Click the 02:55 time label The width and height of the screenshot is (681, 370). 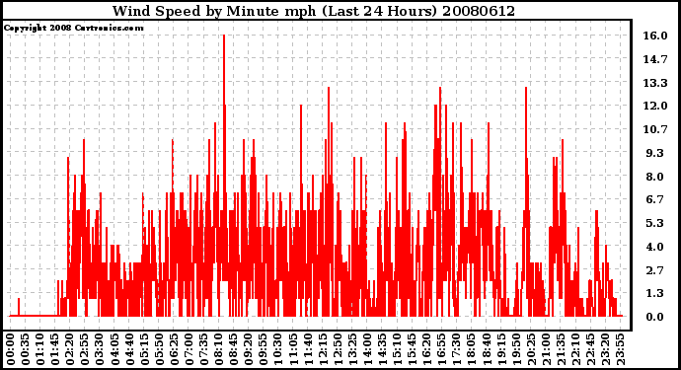85,350
